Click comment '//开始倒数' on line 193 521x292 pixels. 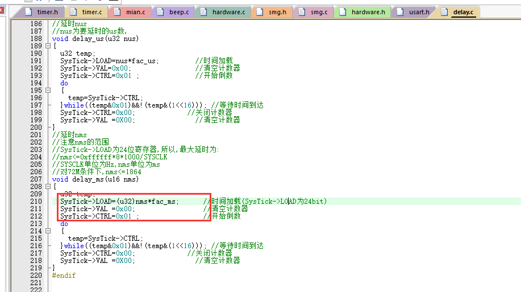pyautogui.click(x=214, y=76)
